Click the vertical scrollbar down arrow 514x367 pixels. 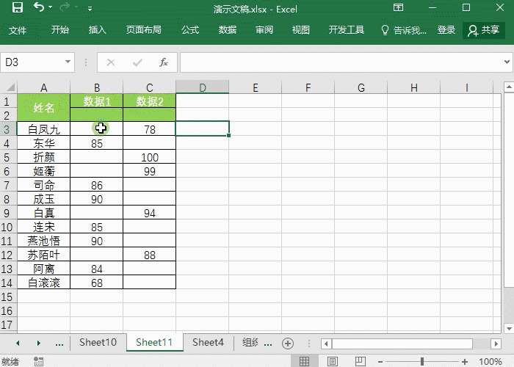pyautogui.click(x=509, y=328)
